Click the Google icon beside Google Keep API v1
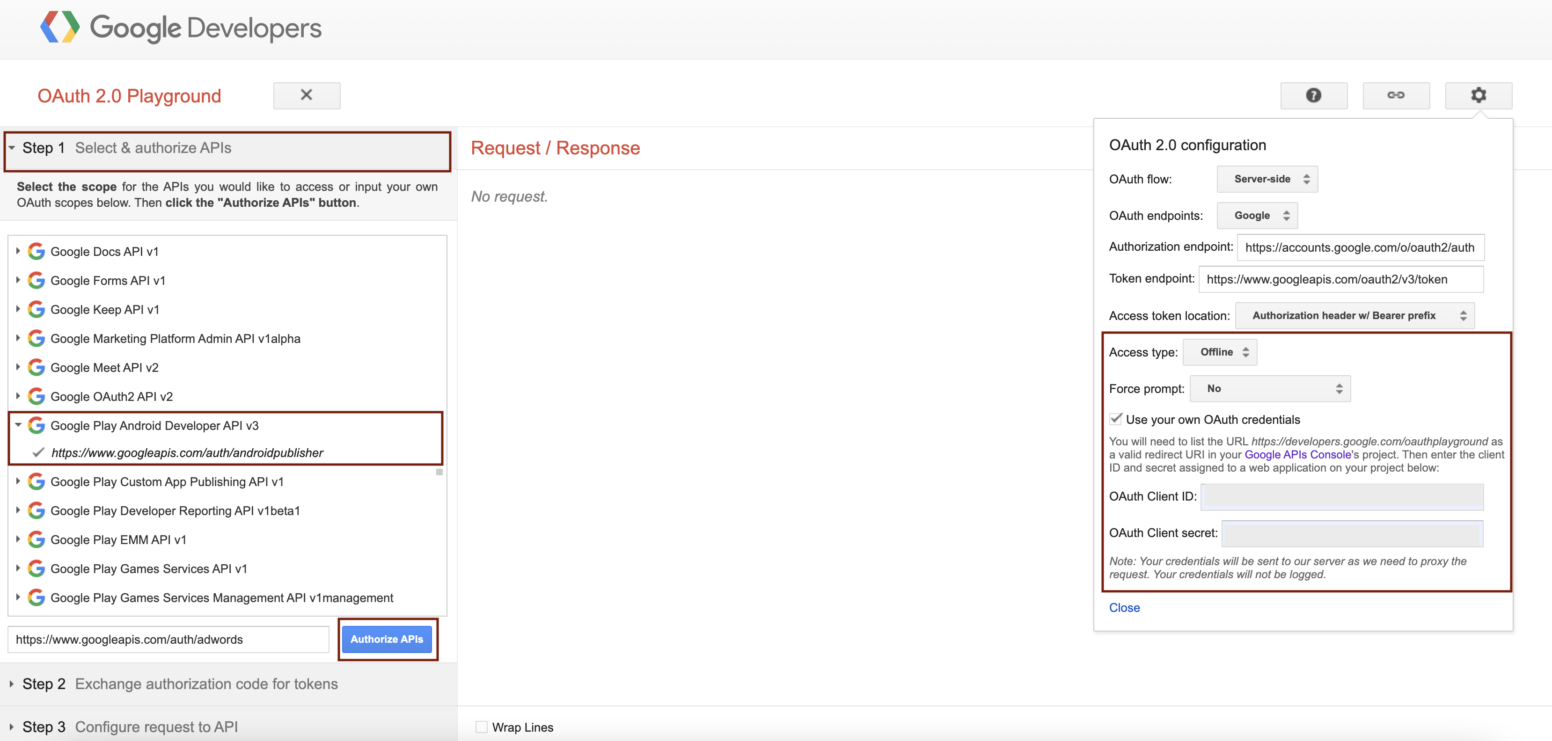 36,309
